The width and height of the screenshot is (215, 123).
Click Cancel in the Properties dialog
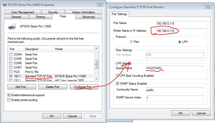[72, 116]
